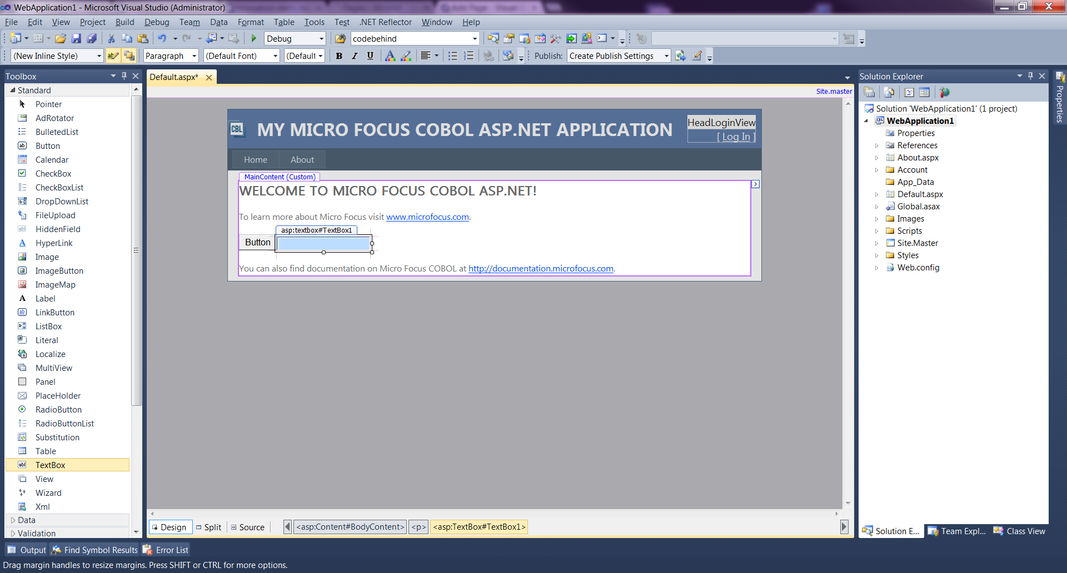Click the Button control on the design surface
This screenshot has width=1067, height=573.
(257, 243)
